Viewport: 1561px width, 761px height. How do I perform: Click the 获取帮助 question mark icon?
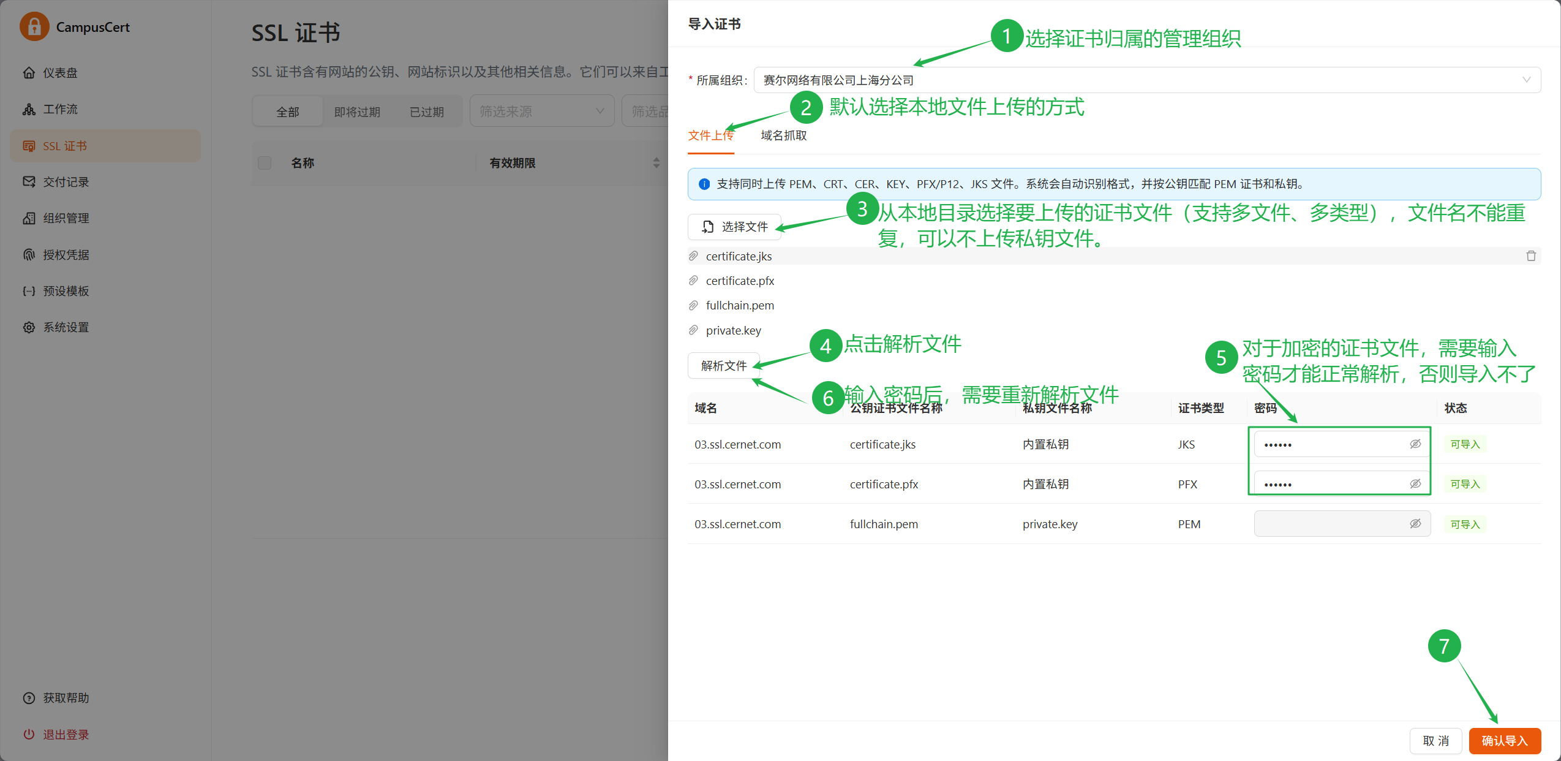[x=29, y=698]
